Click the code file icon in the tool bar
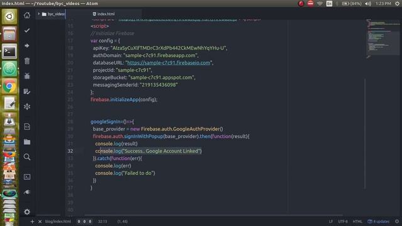Viewport: 402px width, 226px height. [27, 127]
